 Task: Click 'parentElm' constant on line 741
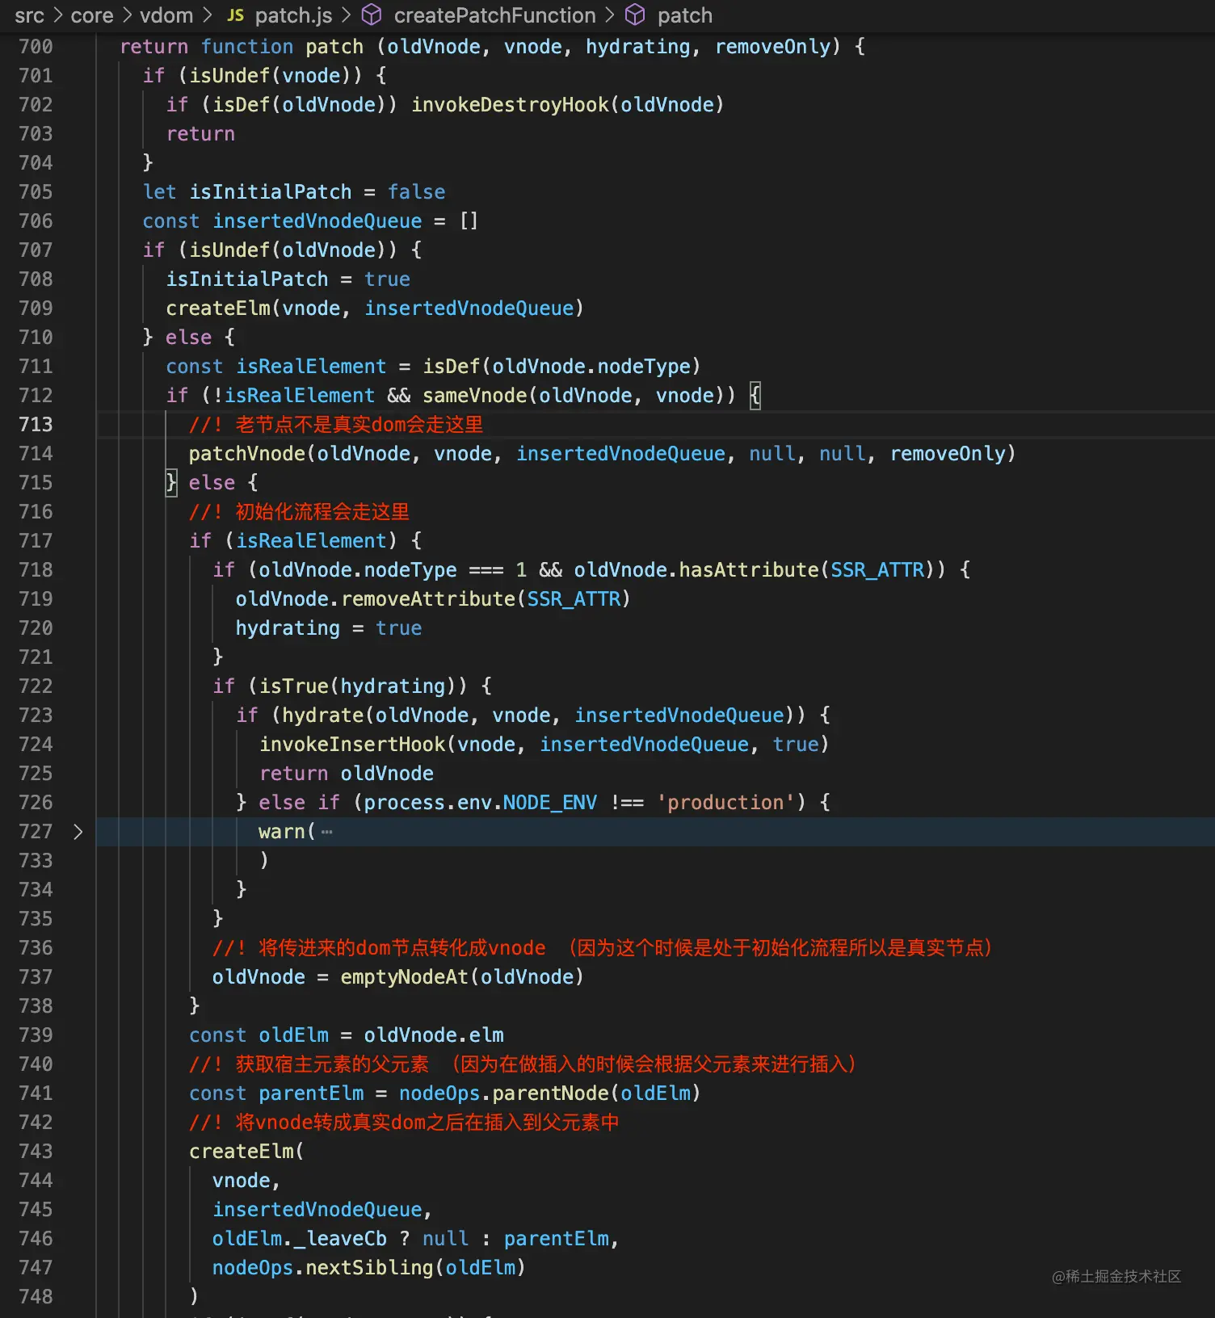point(311,1093)
